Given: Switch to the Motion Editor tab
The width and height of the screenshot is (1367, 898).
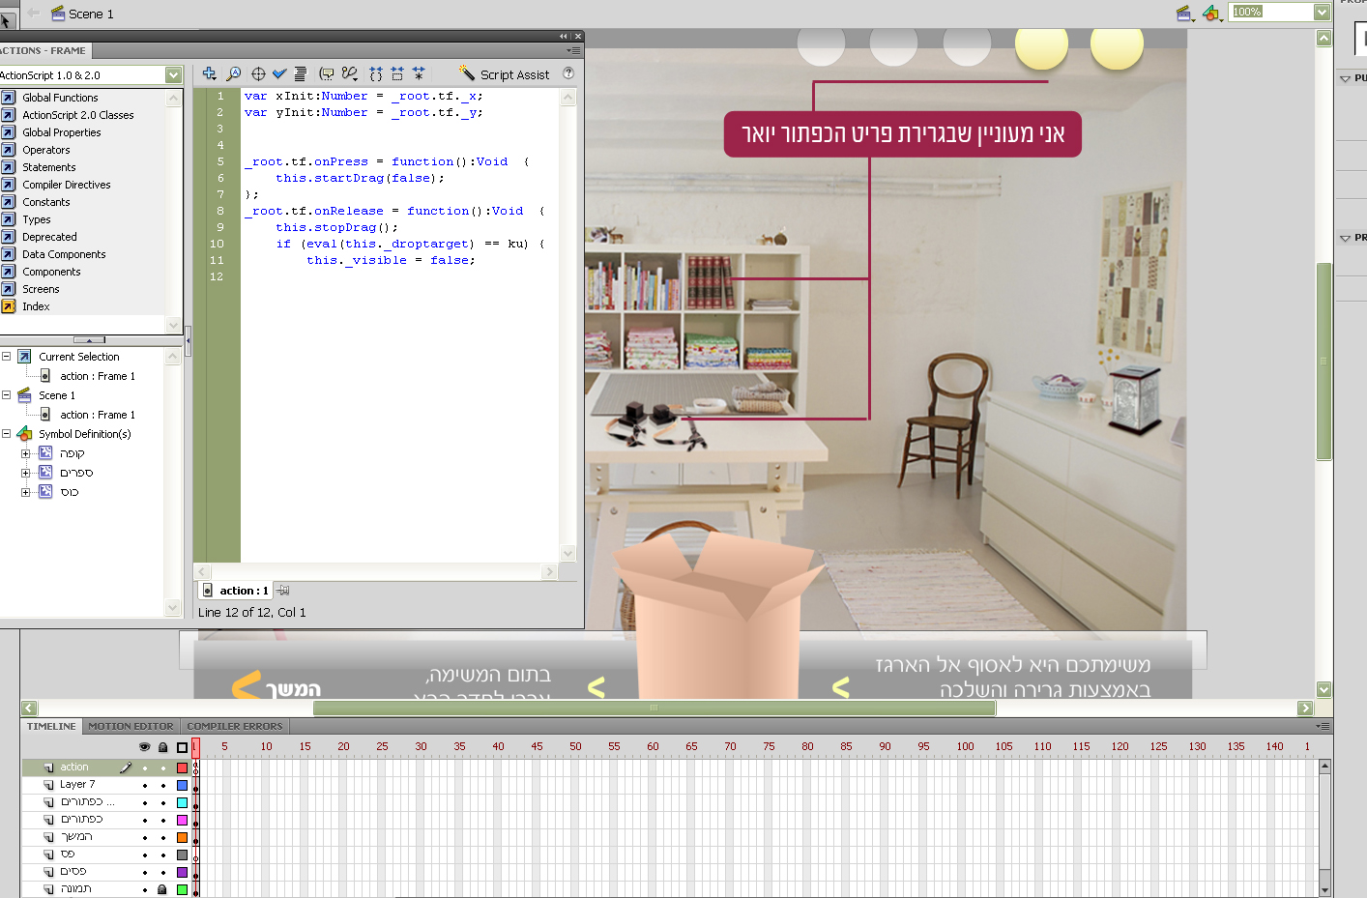Looking at the screenshot, I should pyautogui.click(x=131, y=726).
